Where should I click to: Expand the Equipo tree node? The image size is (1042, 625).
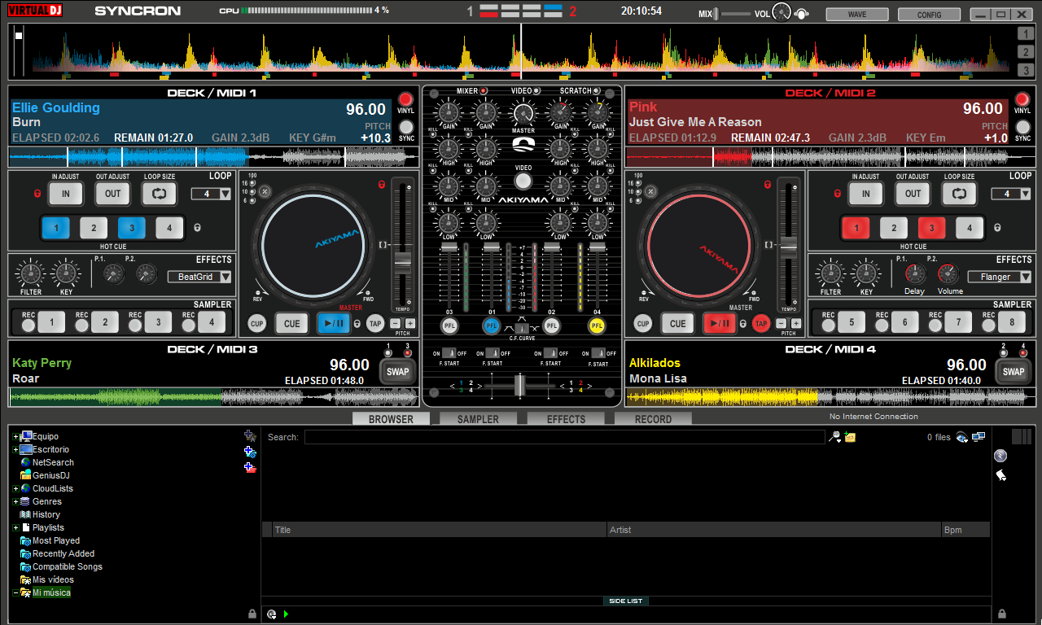tap(15, 437)
